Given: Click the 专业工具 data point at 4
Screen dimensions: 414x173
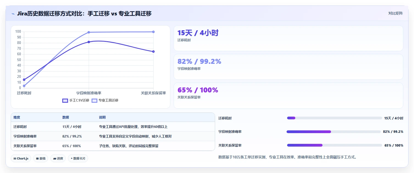Looking at the screenshot, I should (x=24, y=86).
